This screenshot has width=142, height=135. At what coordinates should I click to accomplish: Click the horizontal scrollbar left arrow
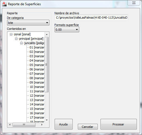click(10, 125)
